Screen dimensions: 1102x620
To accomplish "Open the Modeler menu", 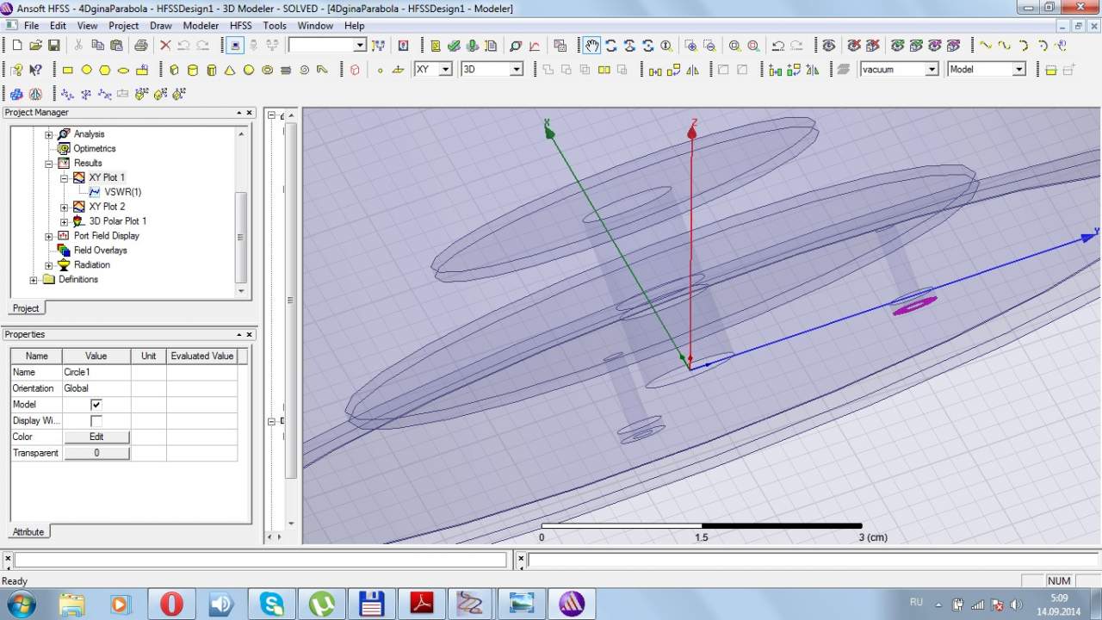I will coord(201,26).
